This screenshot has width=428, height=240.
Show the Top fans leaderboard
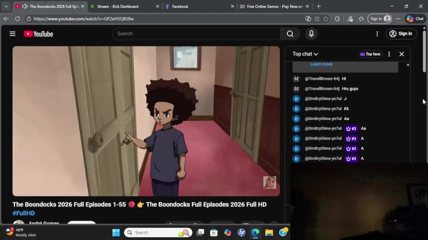coord(370,54)
